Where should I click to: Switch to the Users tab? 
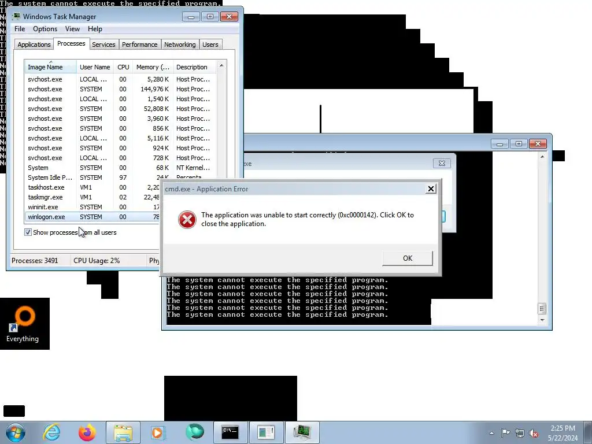(210, 45)
